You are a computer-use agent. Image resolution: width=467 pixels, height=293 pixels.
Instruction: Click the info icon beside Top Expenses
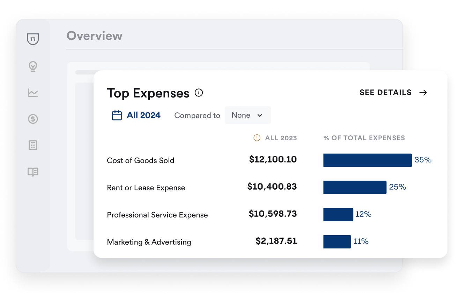199,93
